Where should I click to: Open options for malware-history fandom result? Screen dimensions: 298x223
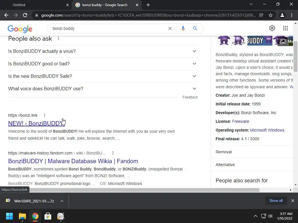click(x=113, y=153)
